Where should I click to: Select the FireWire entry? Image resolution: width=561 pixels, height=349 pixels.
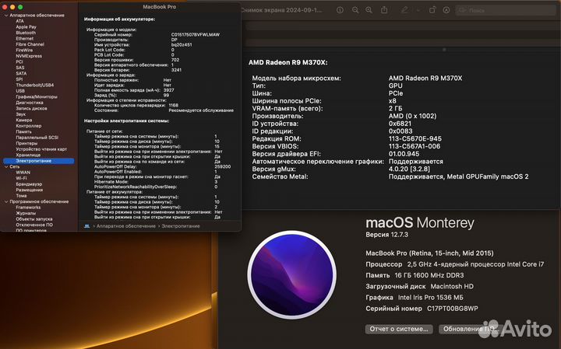(x=24, y=50)
